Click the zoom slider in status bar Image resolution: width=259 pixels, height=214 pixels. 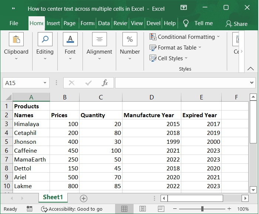coord(202,209)
